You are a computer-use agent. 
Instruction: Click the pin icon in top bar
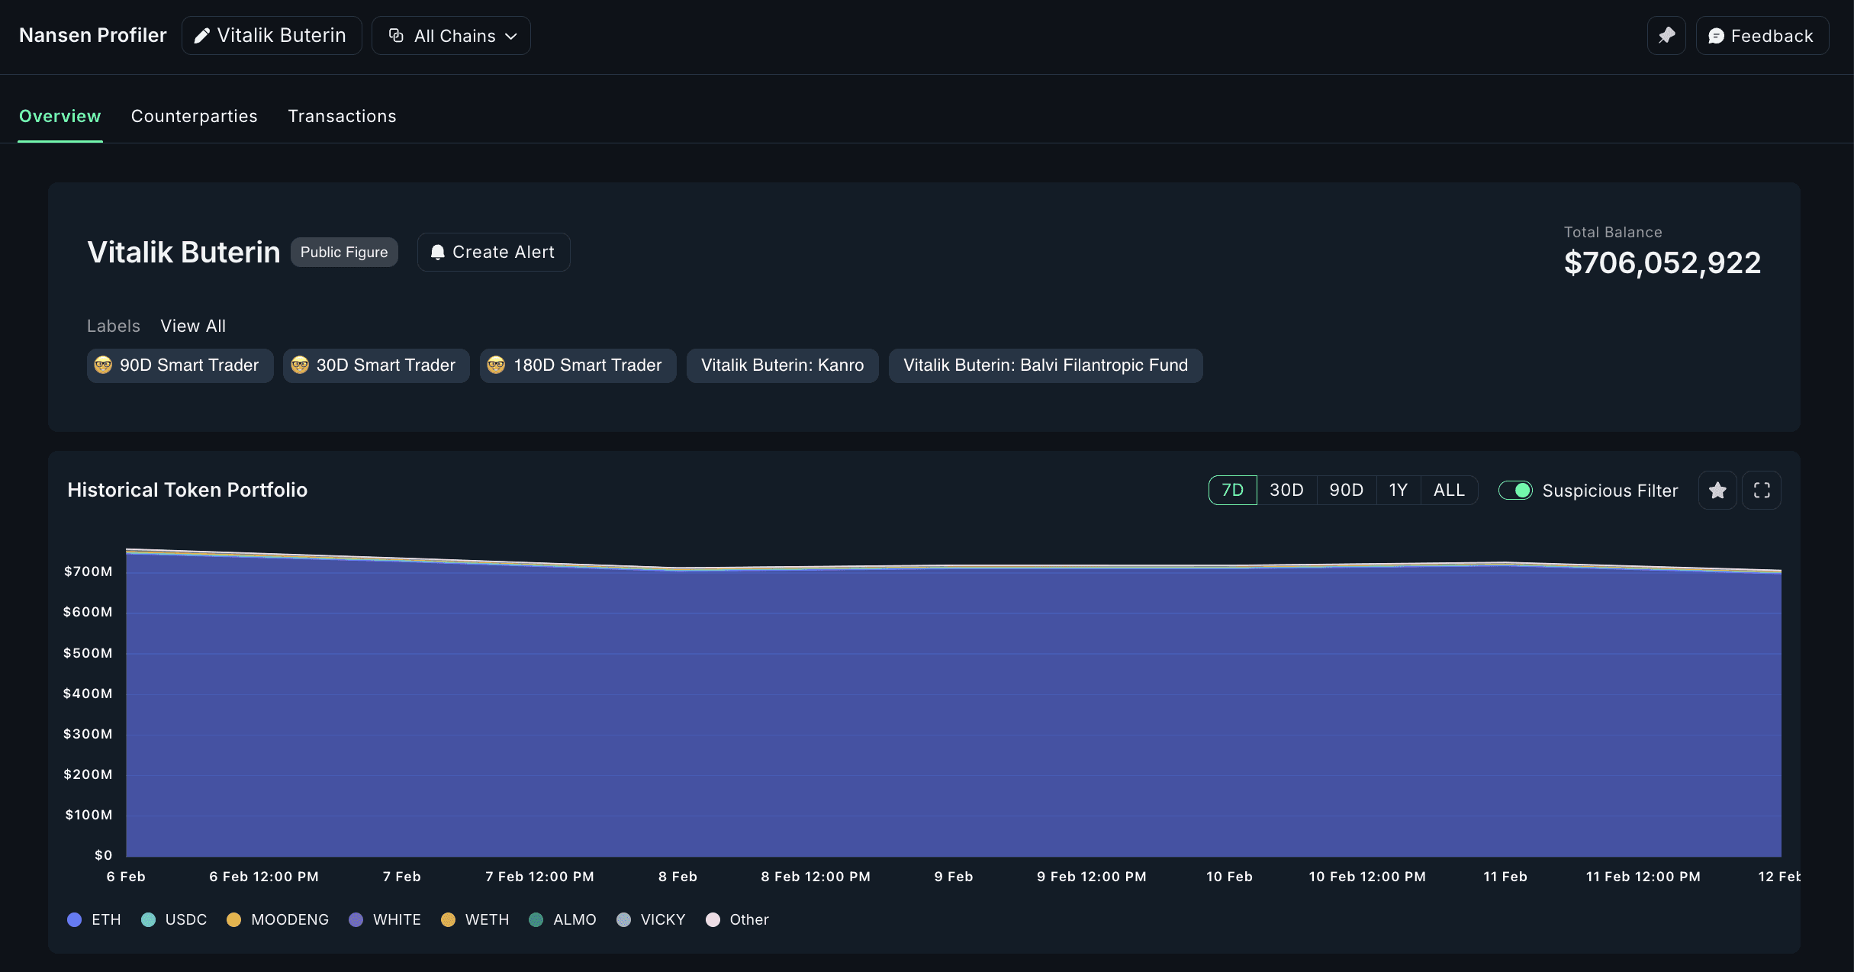pyautogui.click(x=1666, y=36)
